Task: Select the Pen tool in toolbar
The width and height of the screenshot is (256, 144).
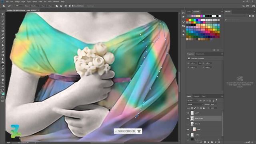Action: tap(3, 66)
